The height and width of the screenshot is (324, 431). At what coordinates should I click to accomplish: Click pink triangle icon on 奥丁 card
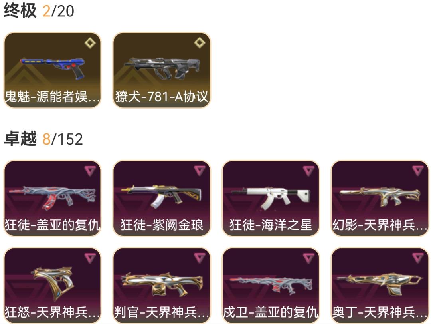tap(417, 258)
